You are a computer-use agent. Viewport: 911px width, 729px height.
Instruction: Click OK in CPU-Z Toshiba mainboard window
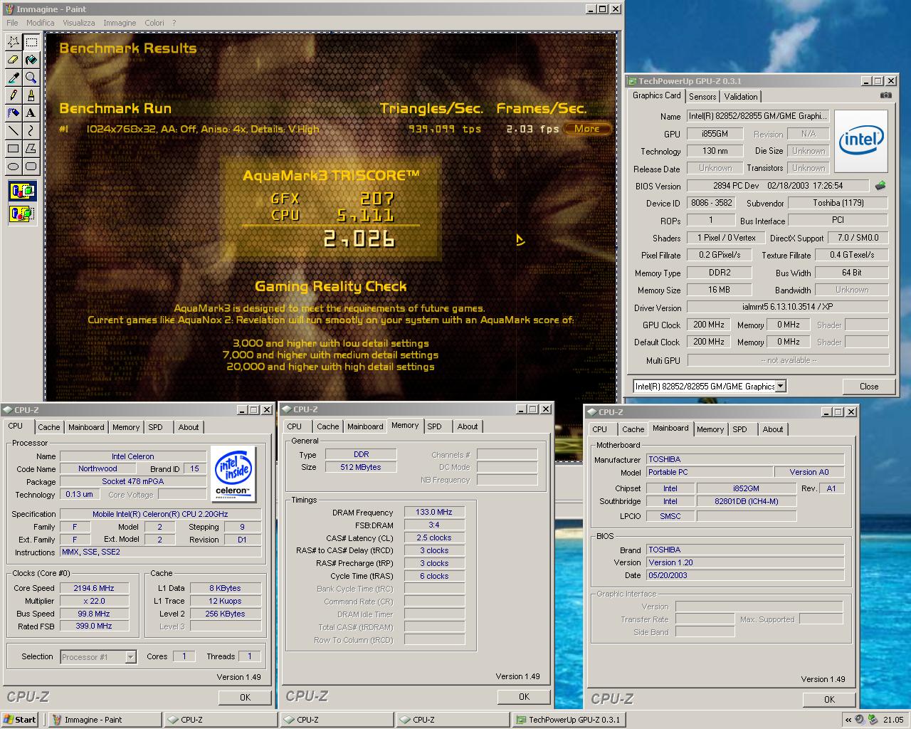(x=829, y=700)
